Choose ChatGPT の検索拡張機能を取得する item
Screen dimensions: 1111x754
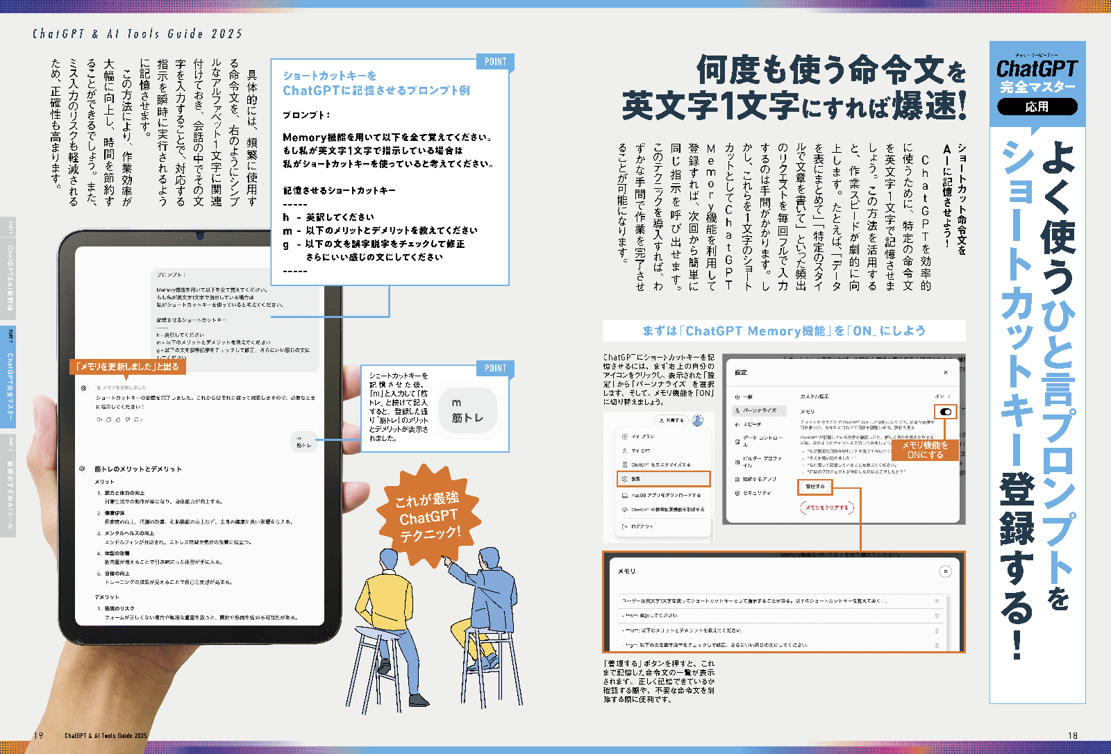pos(663,510)
